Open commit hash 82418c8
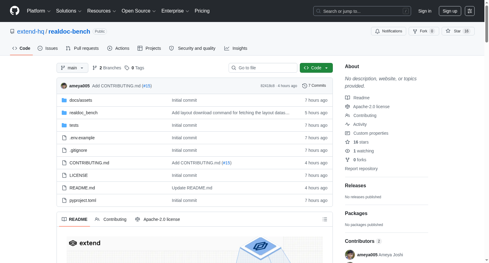 pyautogui.click(x=268, y=86)
